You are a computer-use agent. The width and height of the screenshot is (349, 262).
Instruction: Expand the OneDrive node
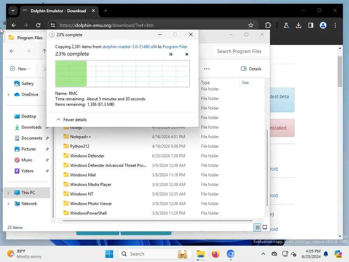[x=9, y=94]
